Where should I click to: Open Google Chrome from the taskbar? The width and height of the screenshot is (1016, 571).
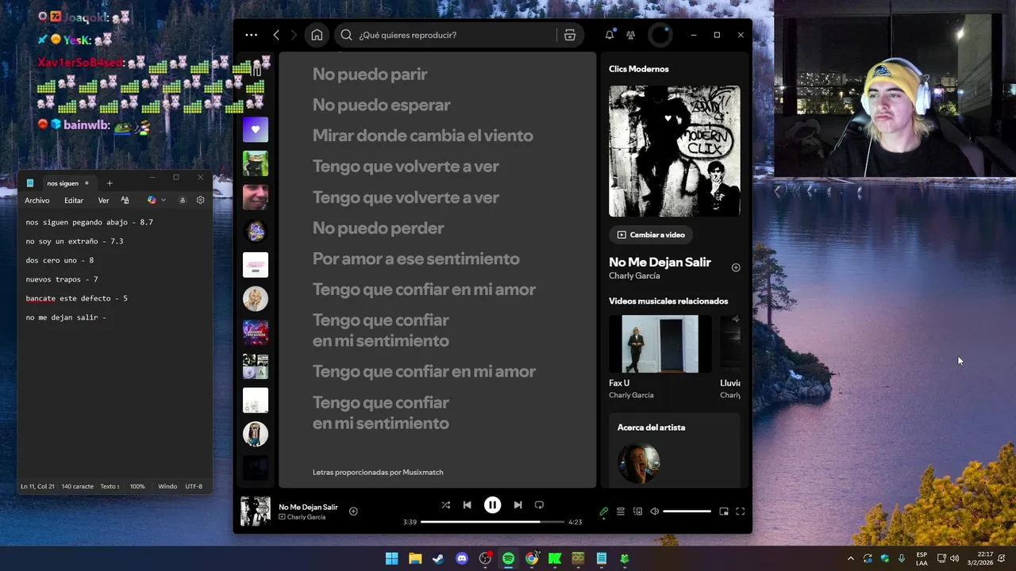(532, 558)
